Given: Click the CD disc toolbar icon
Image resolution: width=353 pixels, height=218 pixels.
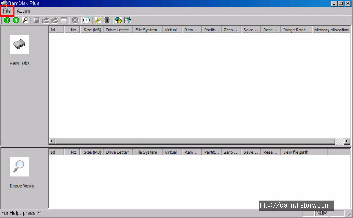Looking at the screenshot, I should (87, 20).
